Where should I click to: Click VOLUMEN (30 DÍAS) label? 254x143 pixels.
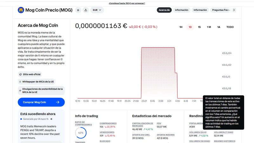coord(200,141)
